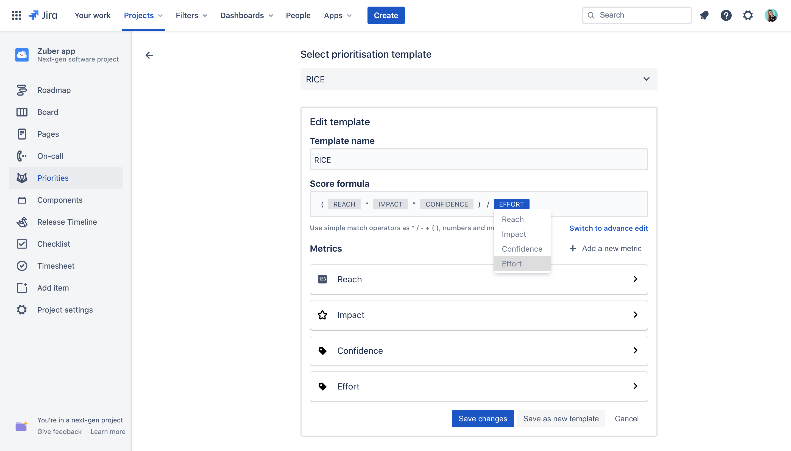Click Save changes button

click(x=483, y=419)
